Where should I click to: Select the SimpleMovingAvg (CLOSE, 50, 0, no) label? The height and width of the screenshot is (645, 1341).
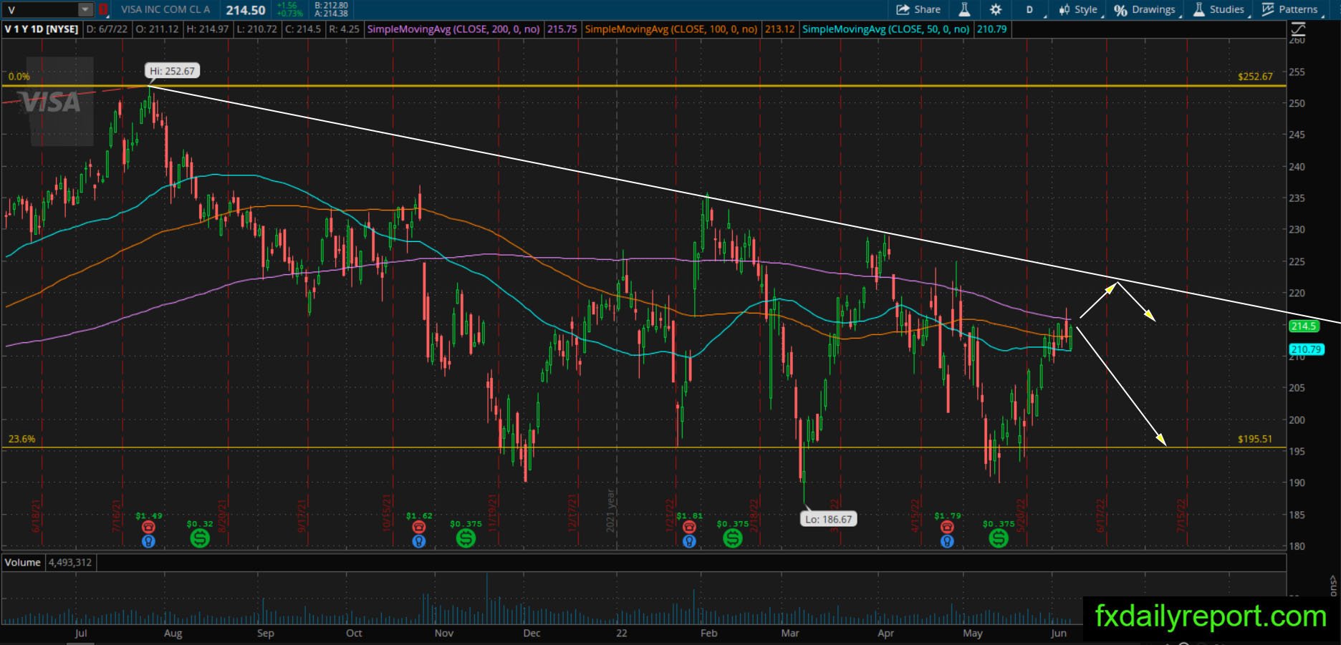point(886,29)
